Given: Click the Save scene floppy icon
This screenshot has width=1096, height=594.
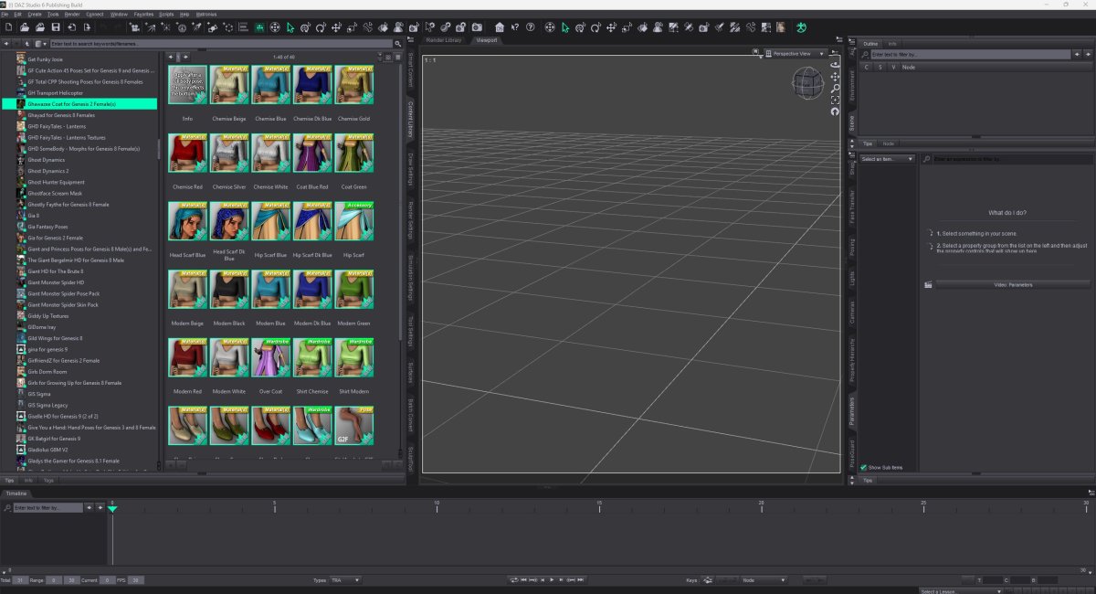Looking at the screenshot, I should (x=56, y=27).
